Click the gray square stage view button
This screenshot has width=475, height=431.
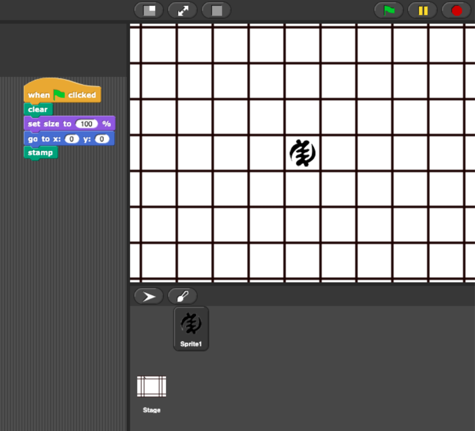(x=217, y=10)
